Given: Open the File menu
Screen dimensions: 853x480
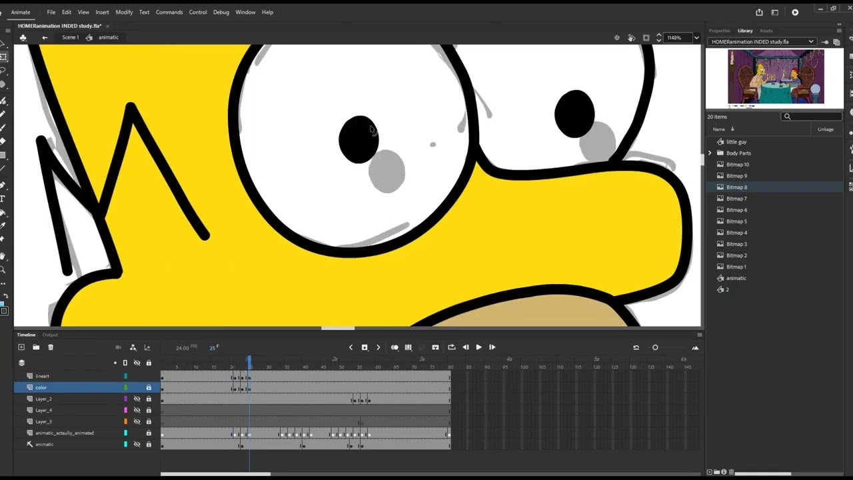Looking at the screenshot, I should [x=51, y=12].
